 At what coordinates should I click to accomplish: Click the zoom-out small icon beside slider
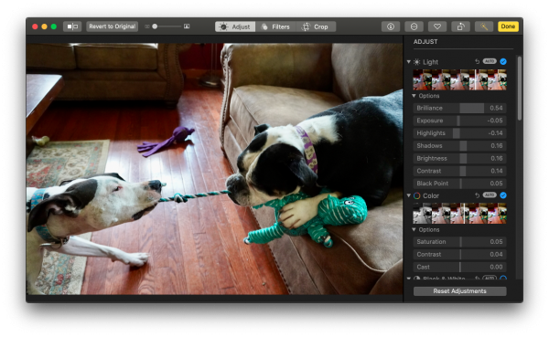point(147,26)
